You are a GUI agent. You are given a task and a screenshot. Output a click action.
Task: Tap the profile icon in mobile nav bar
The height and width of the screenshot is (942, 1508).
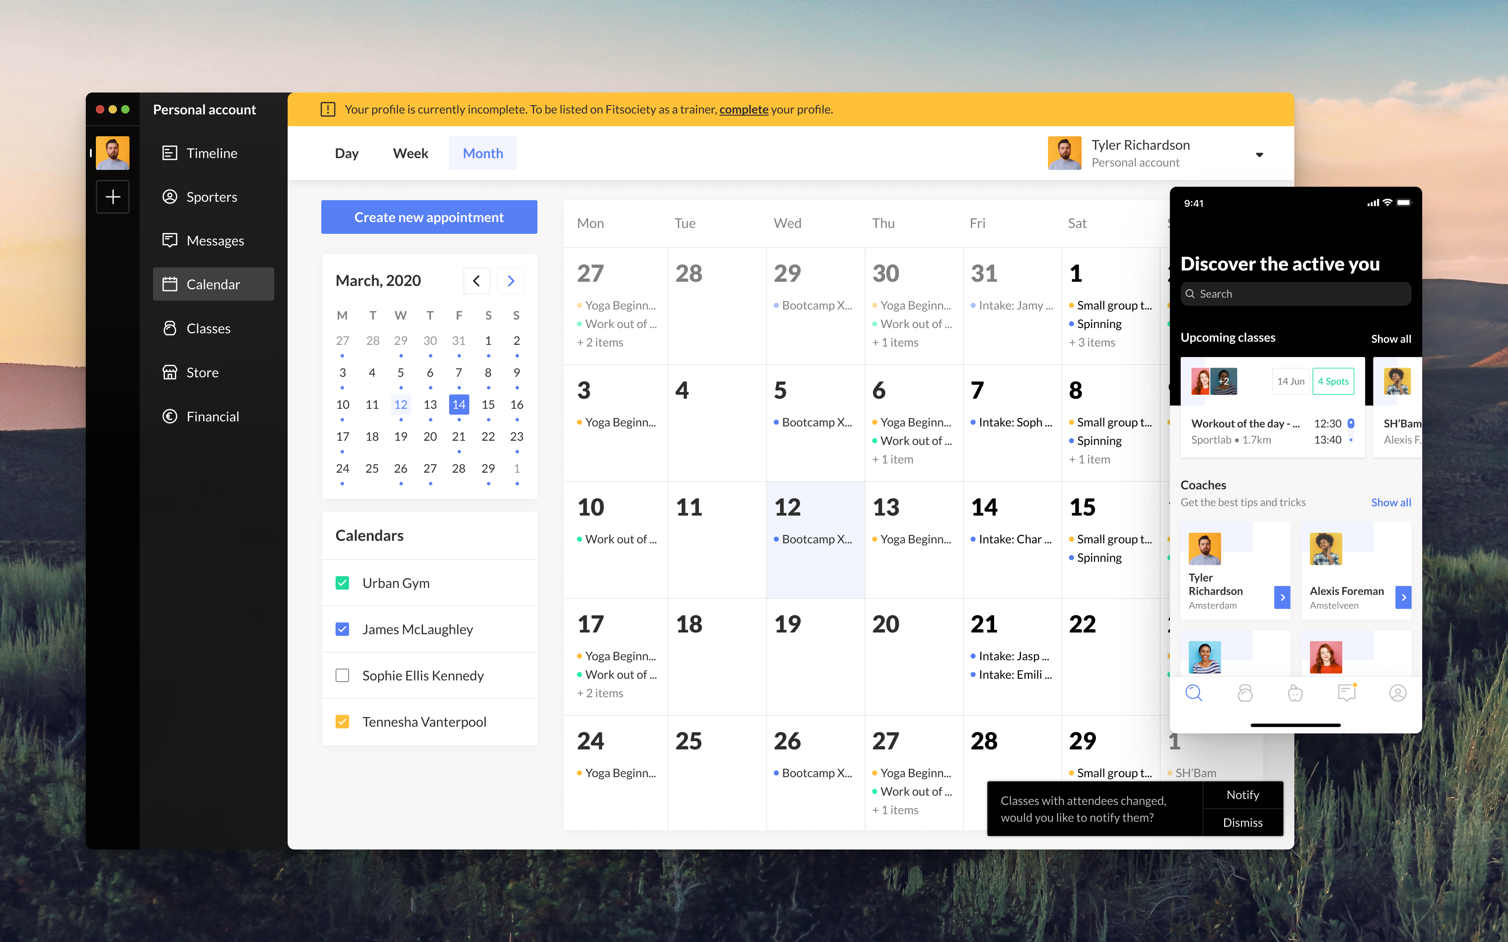click(x=1397, y=693)
